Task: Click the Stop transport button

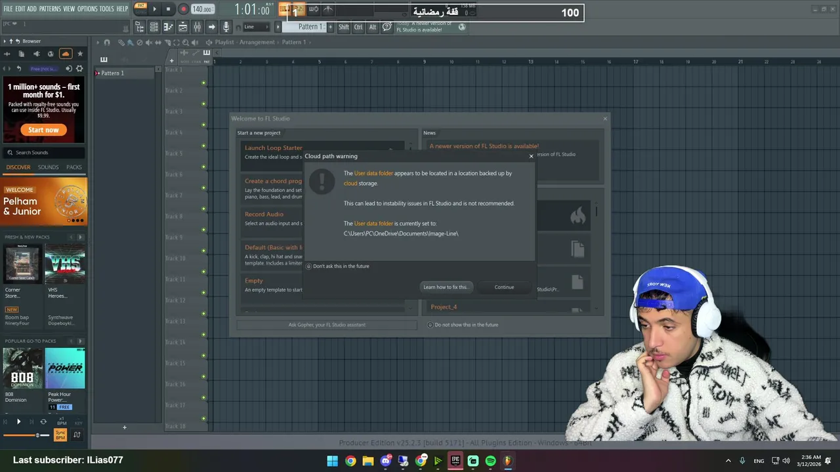Action: pos(168,9)
